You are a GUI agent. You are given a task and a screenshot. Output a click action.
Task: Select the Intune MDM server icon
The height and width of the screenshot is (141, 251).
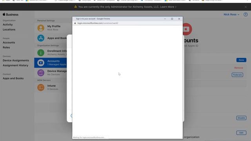coord(41,87)
